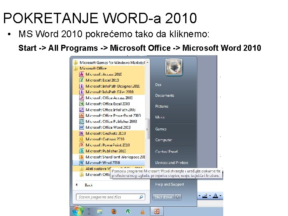
Task: Open Pictures from Start menu
Action: tap(162, 106)
